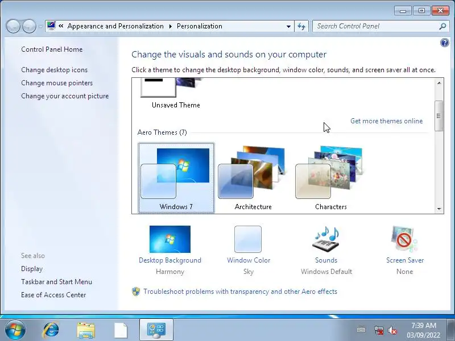Click the Show desktop strip
This screenshot has height=341, width=455.
tap(451, 330)
